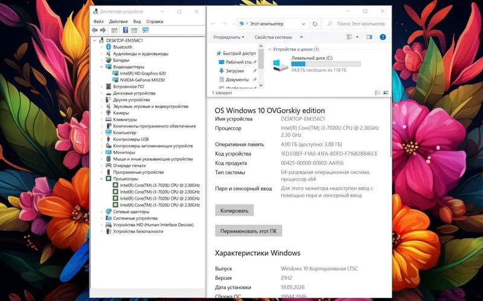Click the Сетевые адаптеры icon
This screenshot has height=301, width=483.
109,212
